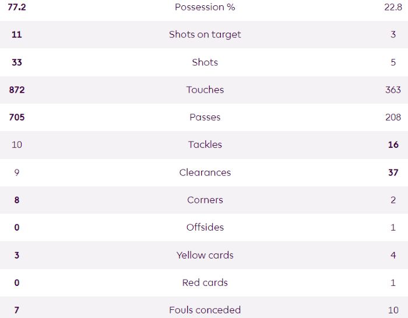Image resolution: width=408 pixels, height=318 pixels.
Task: Select the 208 passes value
Action: [x=393, y=117]
